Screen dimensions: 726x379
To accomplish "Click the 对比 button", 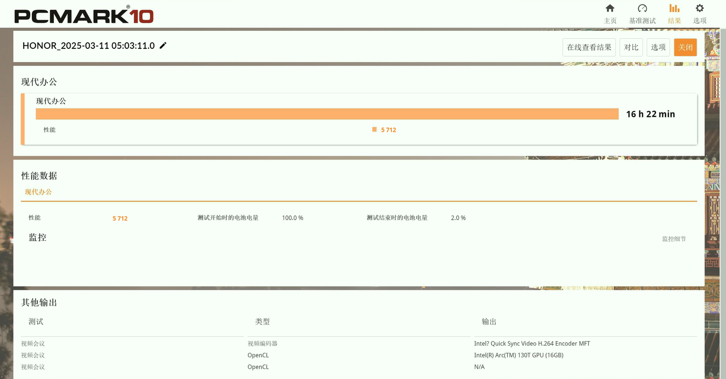I will [631, 47].
